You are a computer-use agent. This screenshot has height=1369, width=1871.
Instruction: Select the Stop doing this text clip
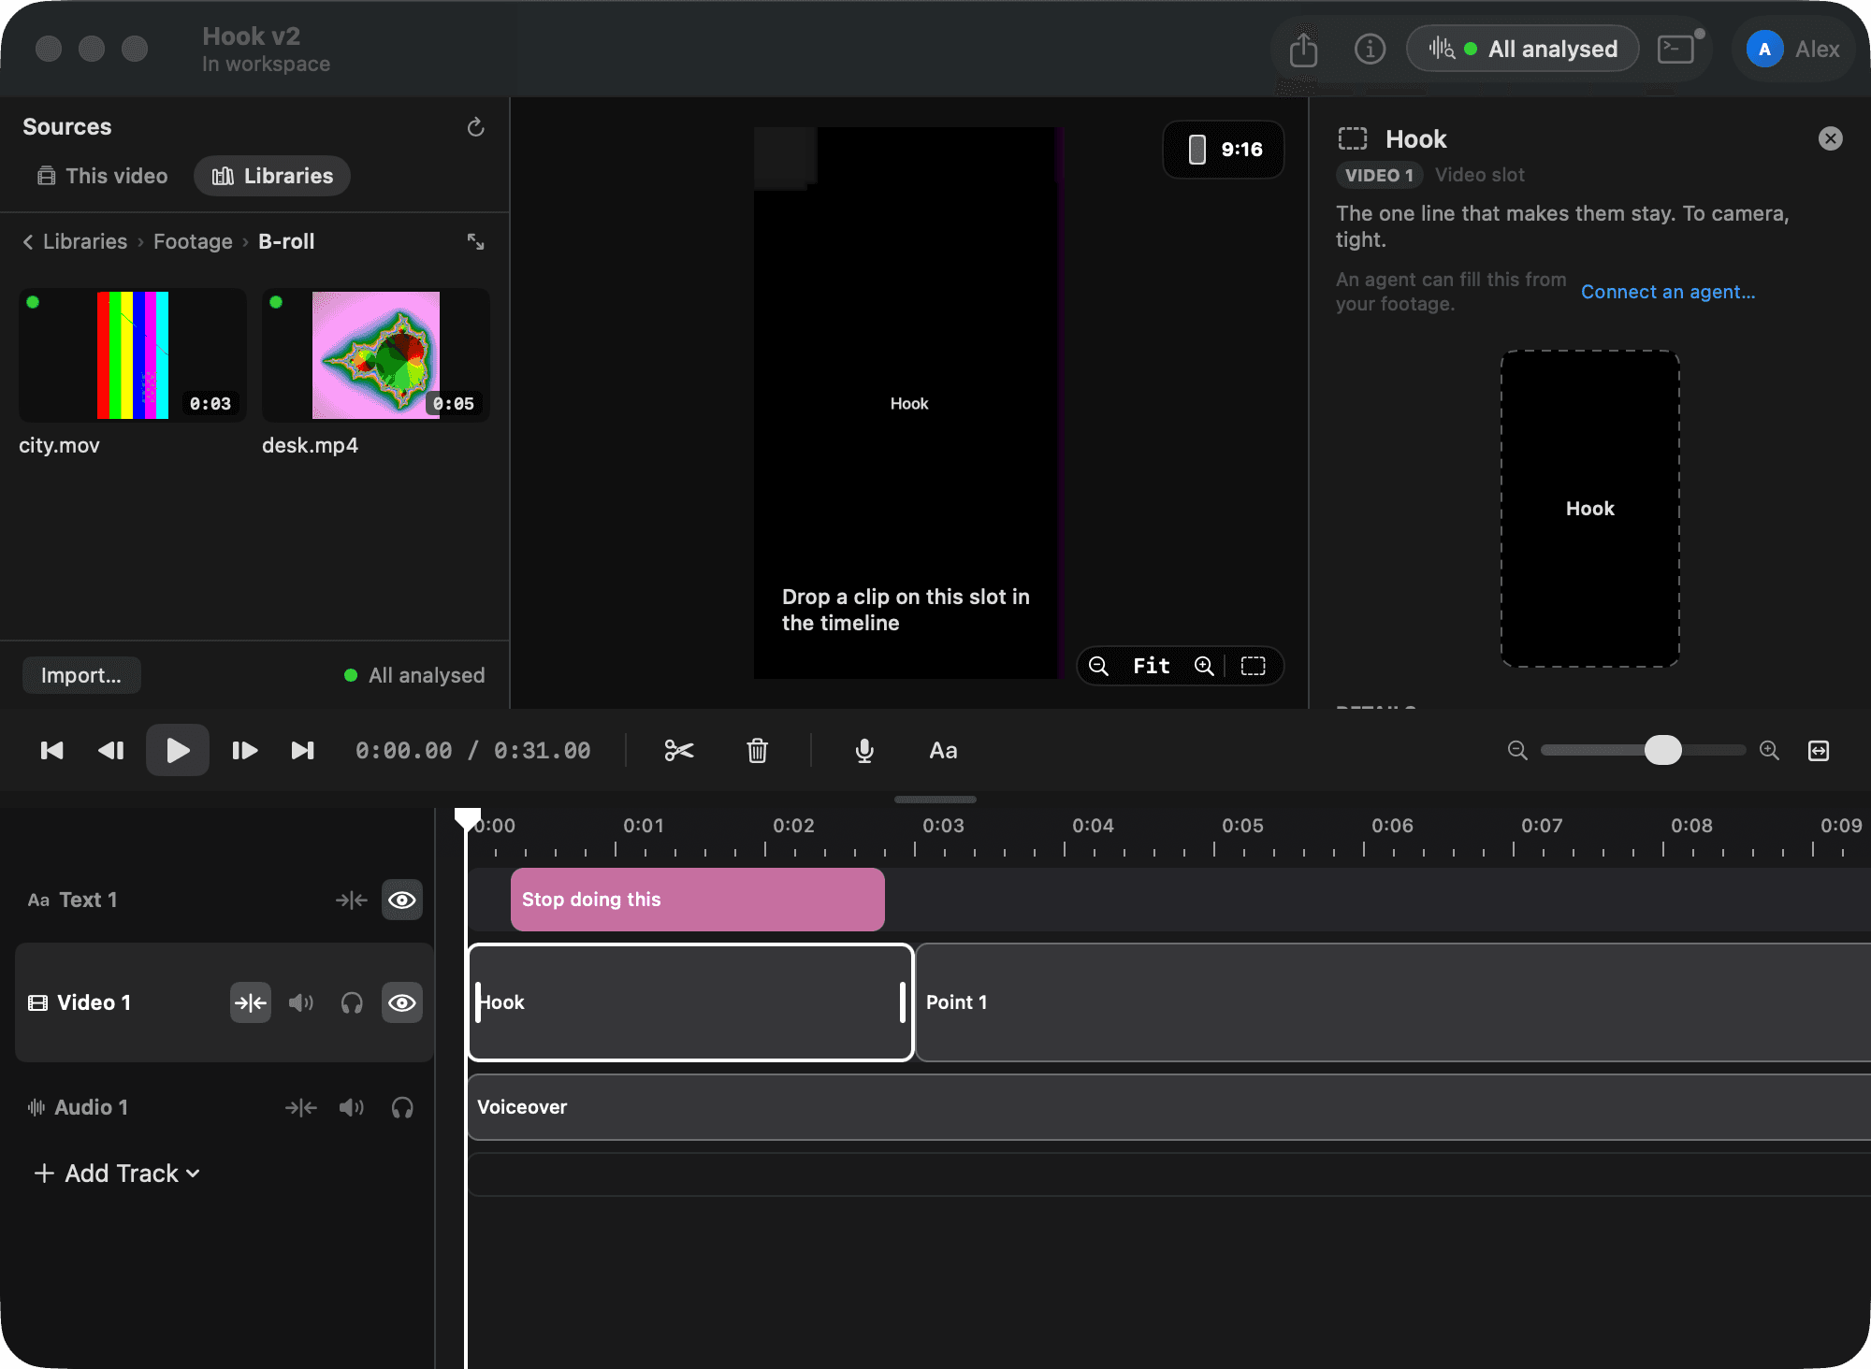coord(698,900)
